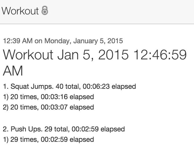Click the AM on the heading's second line
Image resolution: width=194 pixels, height=147 pixels.
coord(13,71)
